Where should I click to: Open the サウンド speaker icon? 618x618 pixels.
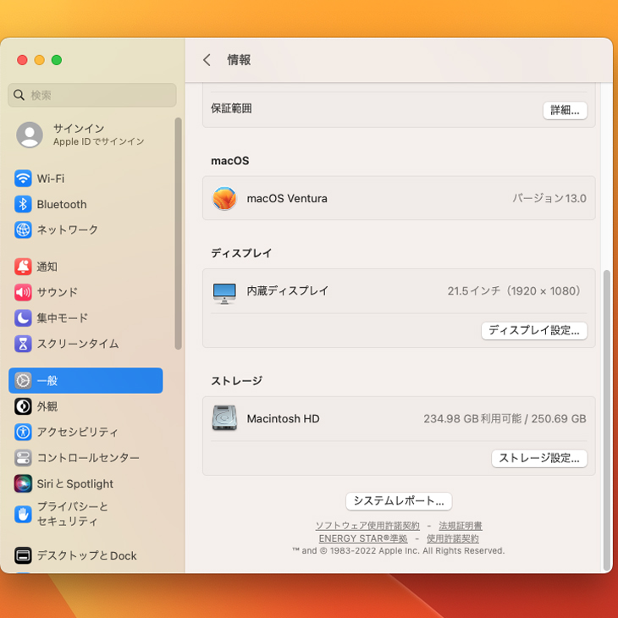[23, 292]
